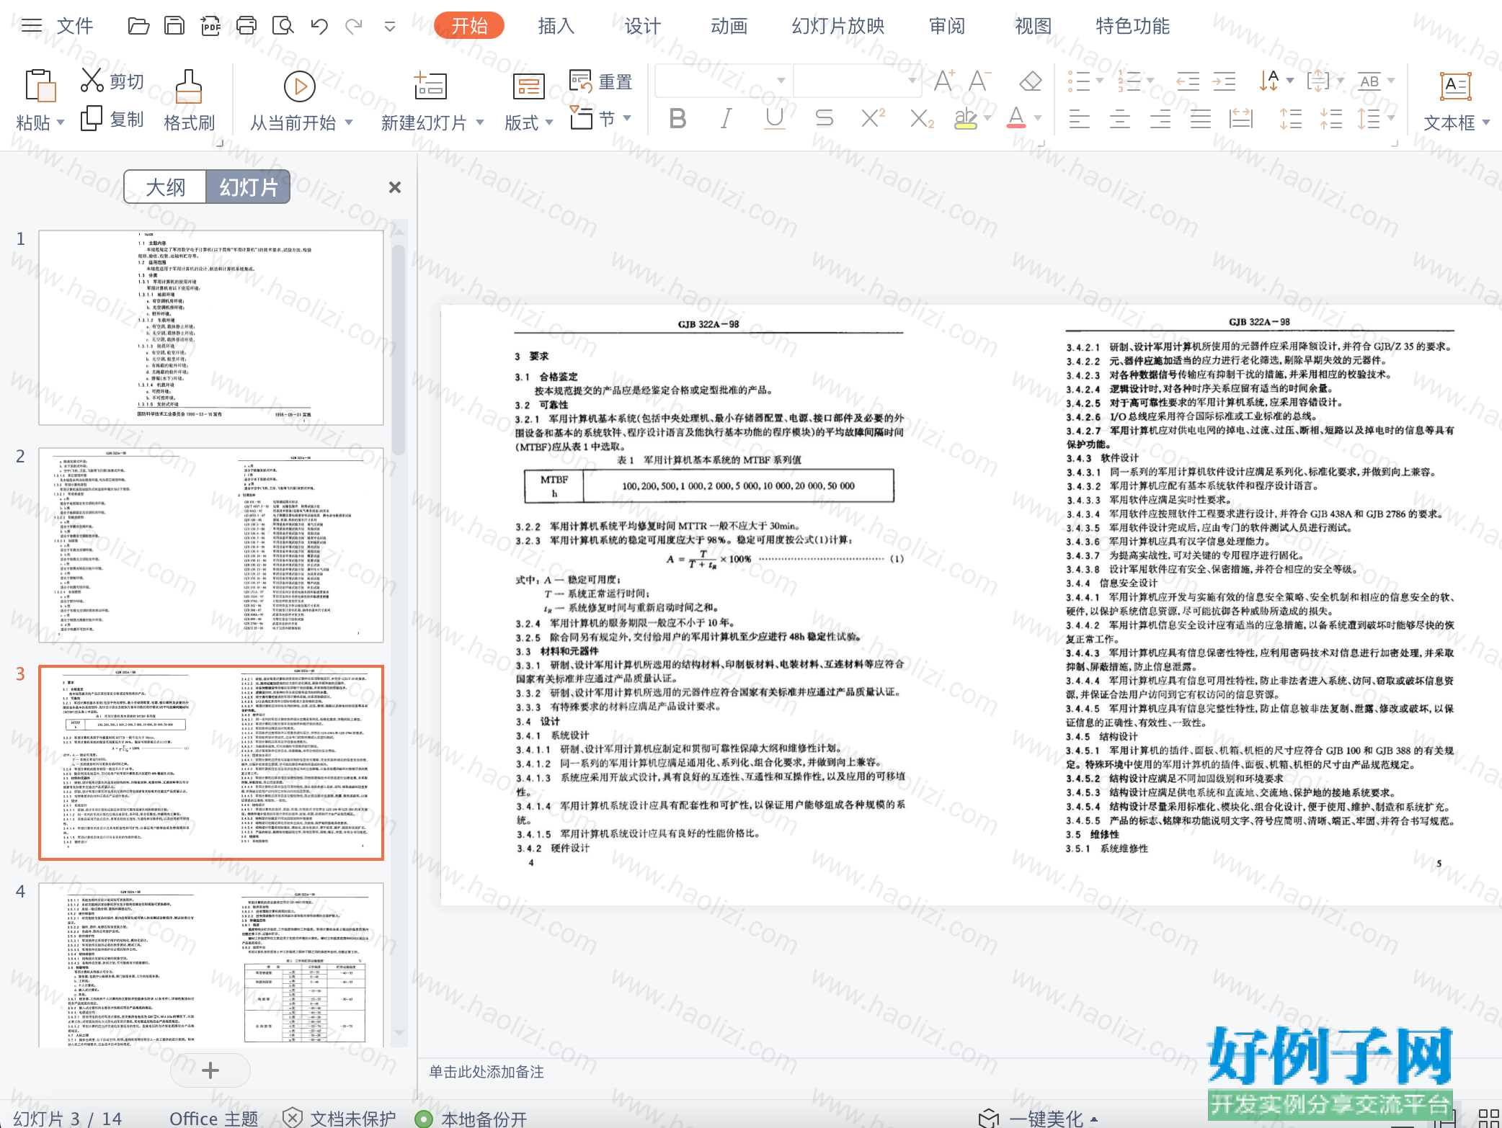Viewport: 1502px width, 1128px height.
Task: Open the 设计 tab
Action: click(643, 26)
